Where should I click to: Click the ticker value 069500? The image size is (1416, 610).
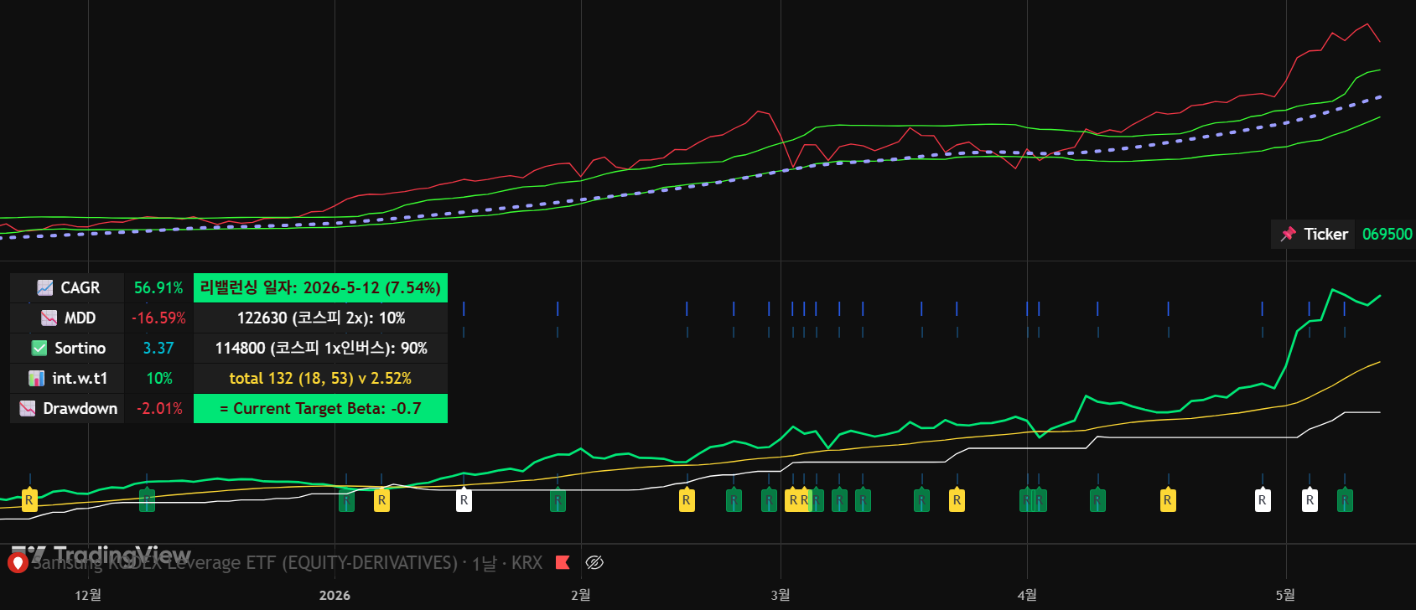pyautogui.click(x=1387, y=235)
